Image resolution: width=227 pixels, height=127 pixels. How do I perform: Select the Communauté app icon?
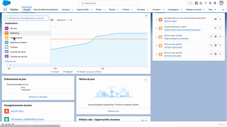coord(6,38)
